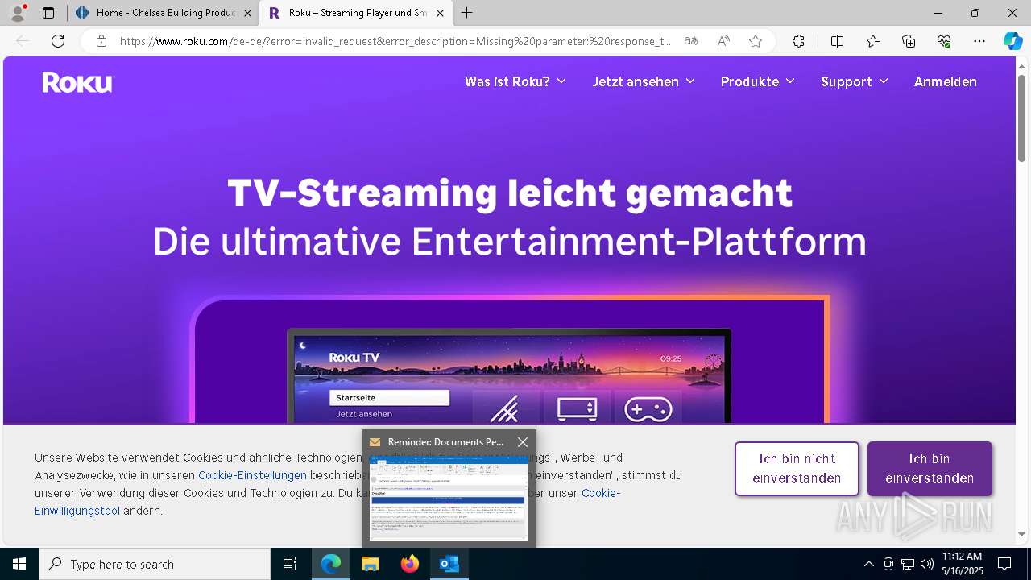Add this page to favorites with the star icon
1031x580 pixels.
click(x=755, y=41)
